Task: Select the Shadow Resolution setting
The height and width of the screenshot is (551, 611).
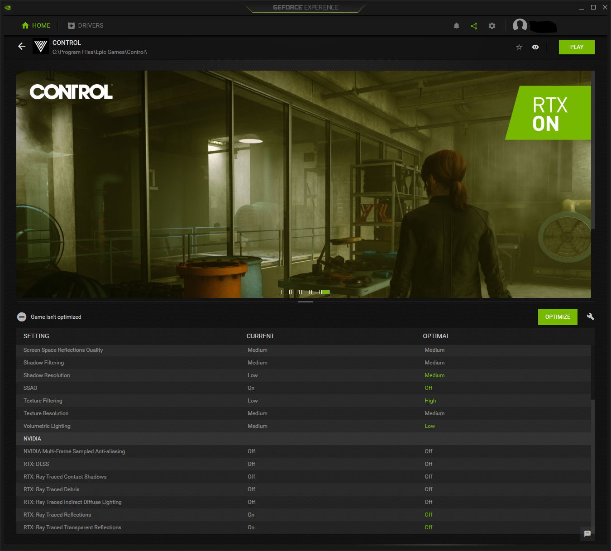Action: 304,375
